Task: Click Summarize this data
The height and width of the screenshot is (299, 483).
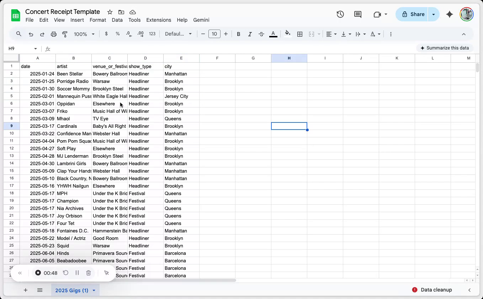Action: [445, 48]
